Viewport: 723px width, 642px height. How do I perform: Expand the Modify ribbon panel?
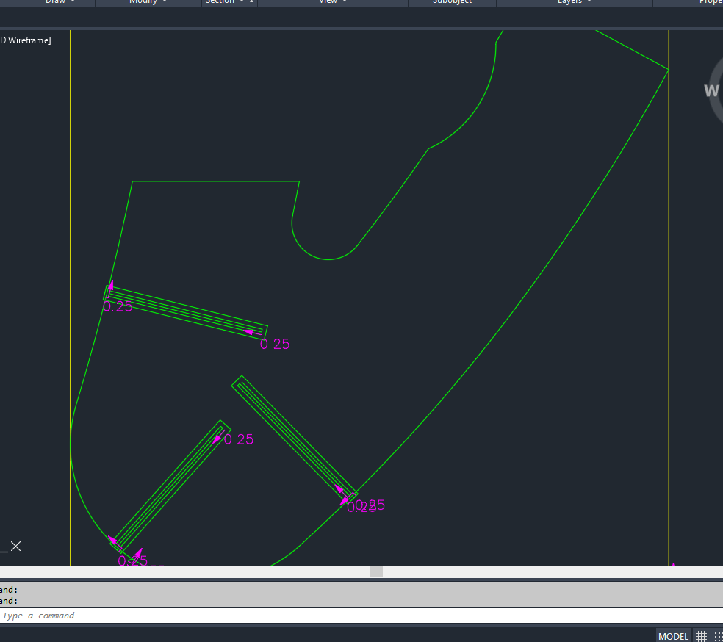click(148, 2)
